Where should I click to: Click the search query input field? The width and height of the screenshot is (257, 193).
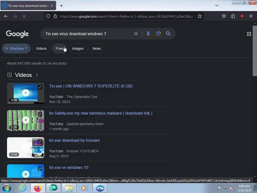(89, 34)
